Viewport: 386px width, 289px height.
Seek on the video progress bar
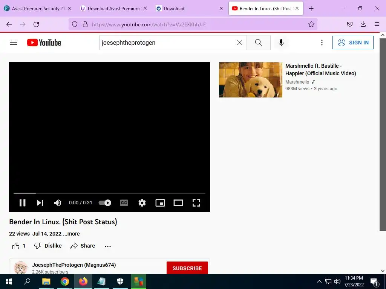point(109,193)
